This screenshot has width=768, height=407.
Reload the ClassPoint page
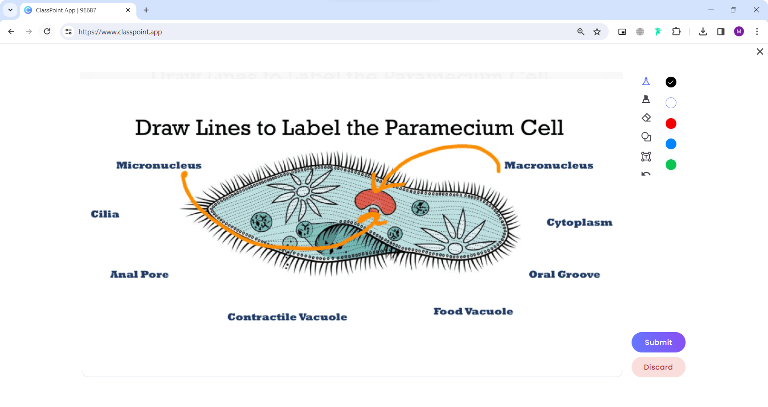[47, 32]
